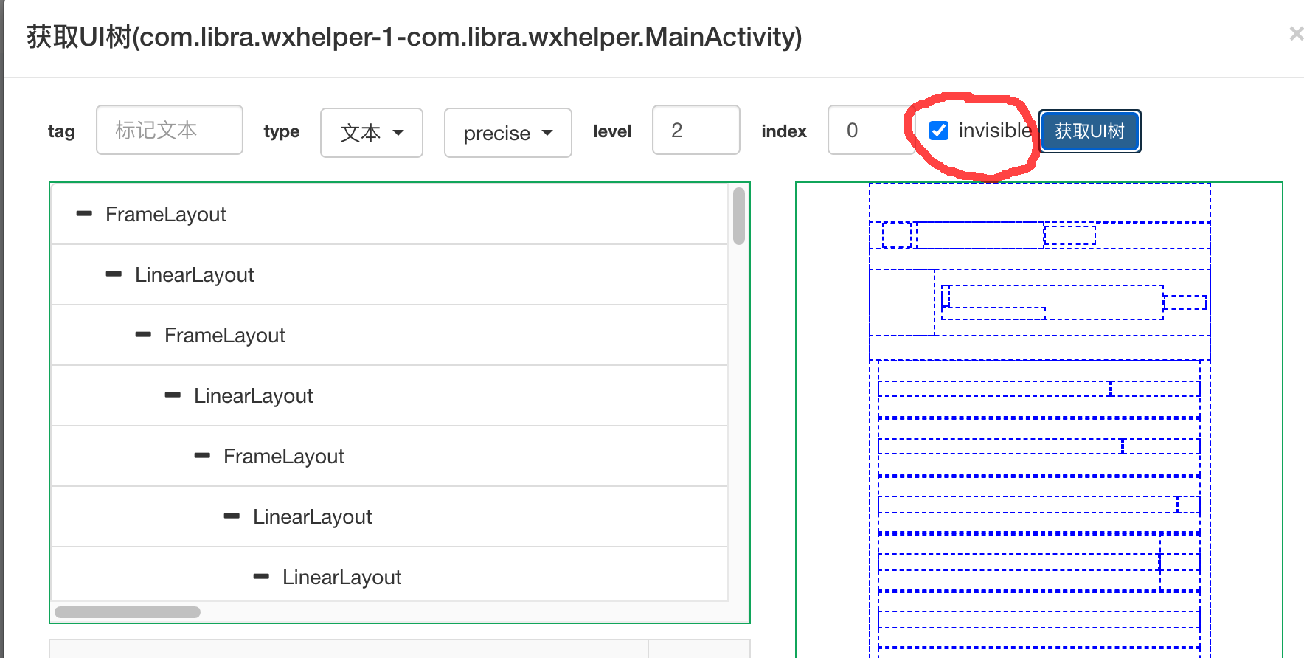Open the precise match dropdown
The height and width of the screenshot is (658, 1304).
(x=507, y=133)
